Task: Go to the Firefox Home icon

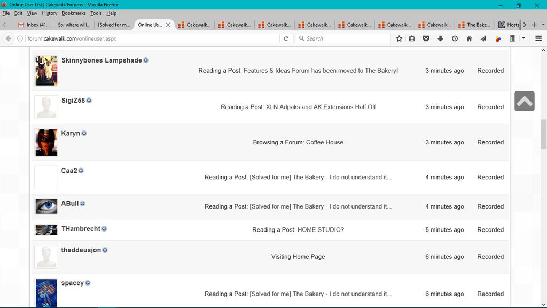Action: (469, 38)
